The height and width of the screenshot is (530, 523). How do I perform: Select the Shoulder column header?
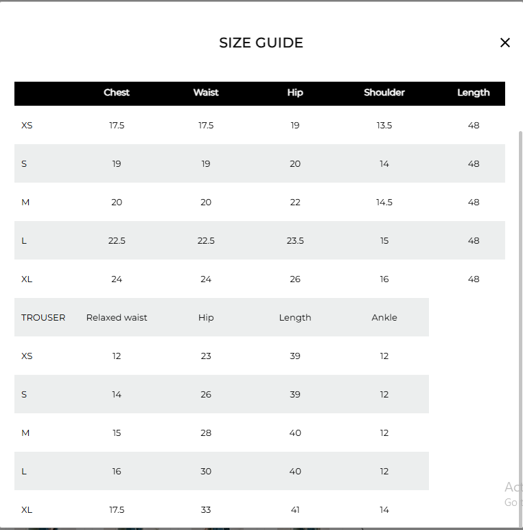[384, 93]
